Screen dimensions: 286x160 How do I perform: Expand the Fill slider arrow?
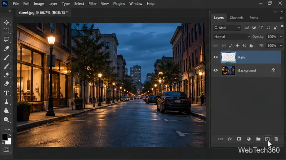281,46
